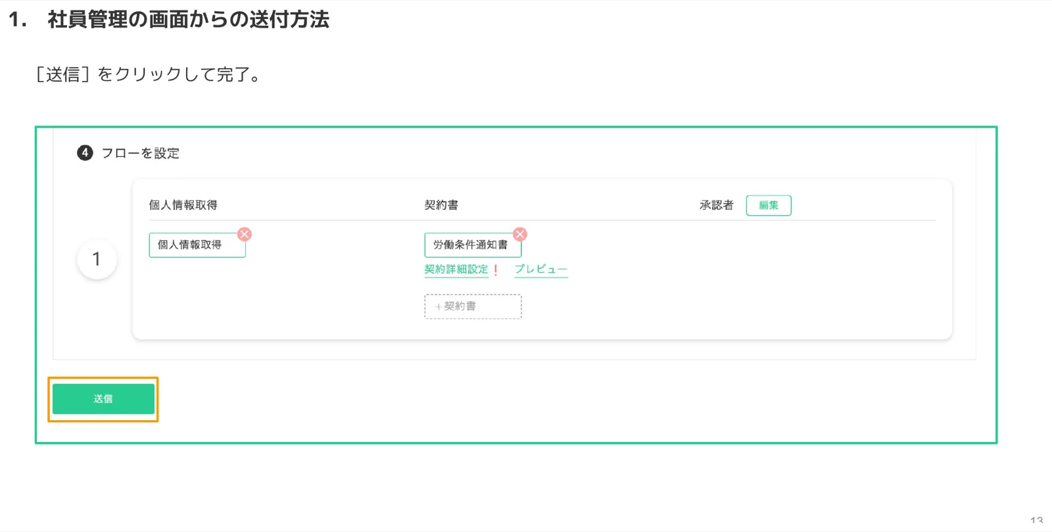Click the 編集 button next to 承認者
This screenshot has height=532, width=1052.
click(x=769, y=205)
